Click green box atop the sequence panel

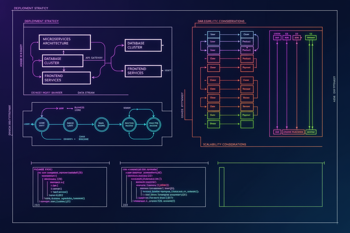(x=310, y=38)
